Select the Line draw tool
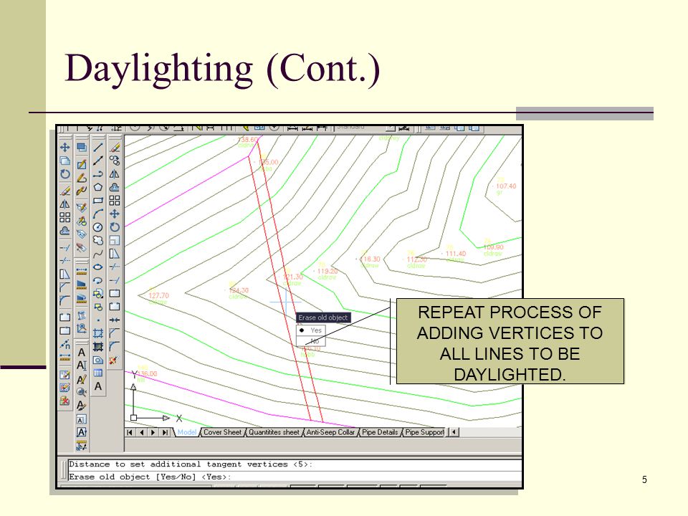 tap(98, 148)
